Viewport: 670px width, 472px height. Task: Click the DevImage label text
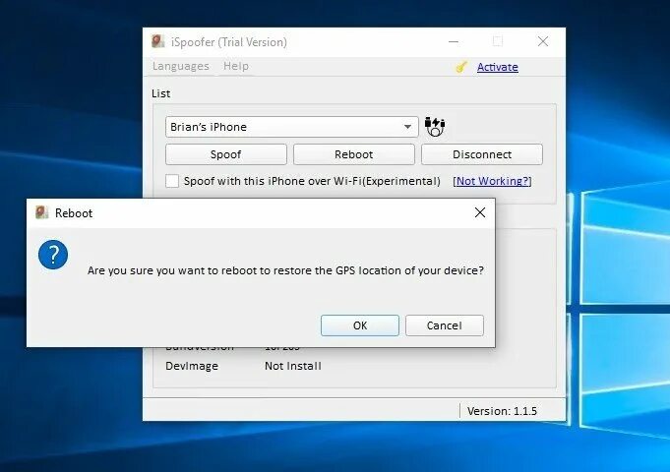pyautogui.click(x=192, y=366)
